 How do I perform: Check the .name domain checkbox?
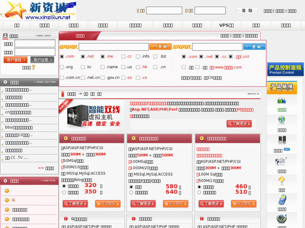point(102,67)
